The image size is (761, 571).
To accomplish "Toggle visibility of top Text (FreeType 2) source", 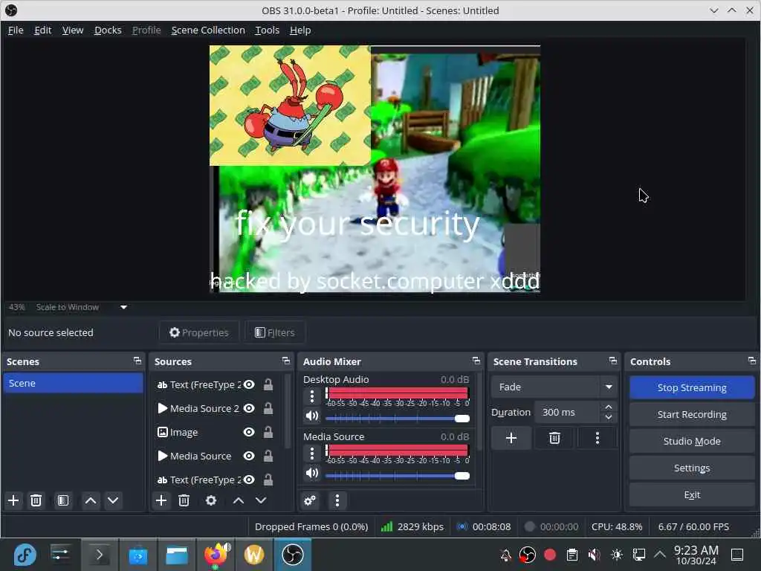I will (249, 384).
